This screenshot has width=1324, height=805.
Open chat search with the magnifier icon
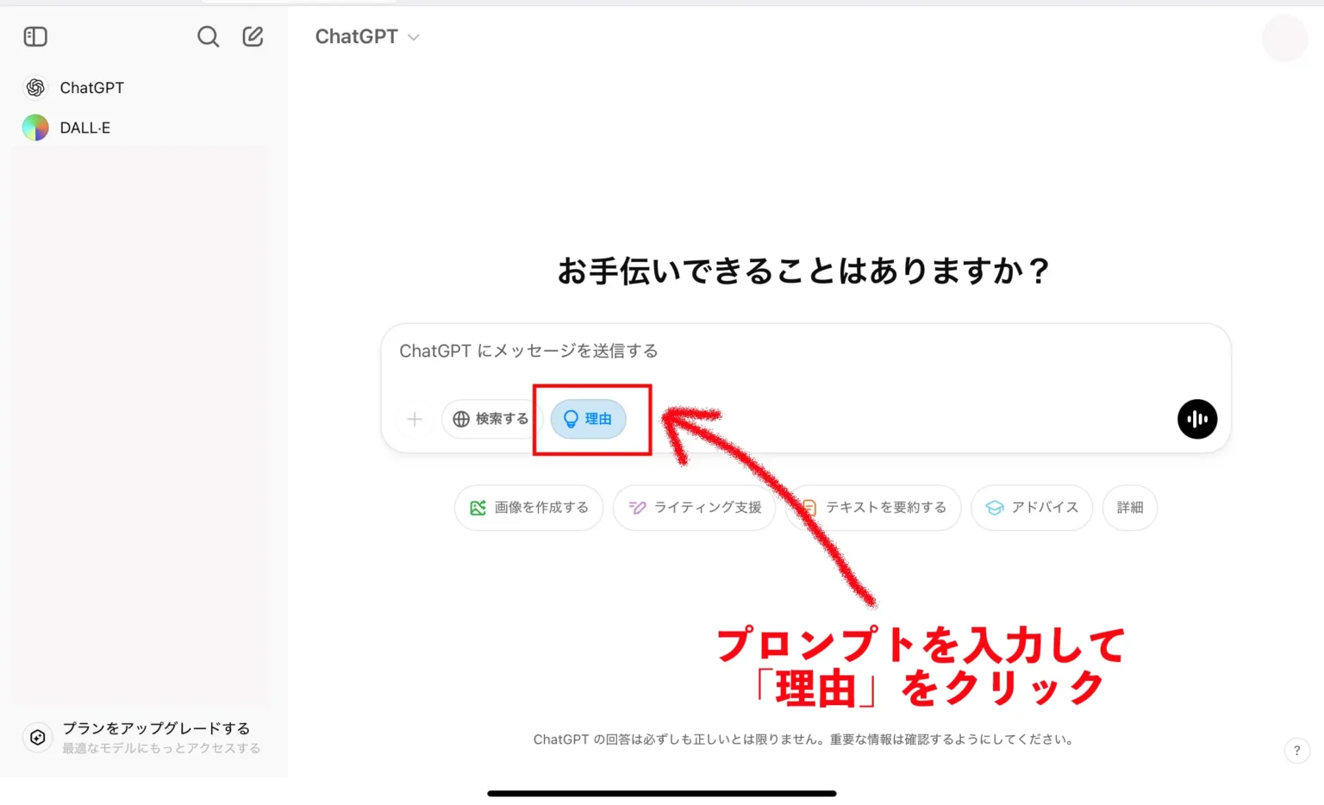pyautogui.click(x=208, y=36)
